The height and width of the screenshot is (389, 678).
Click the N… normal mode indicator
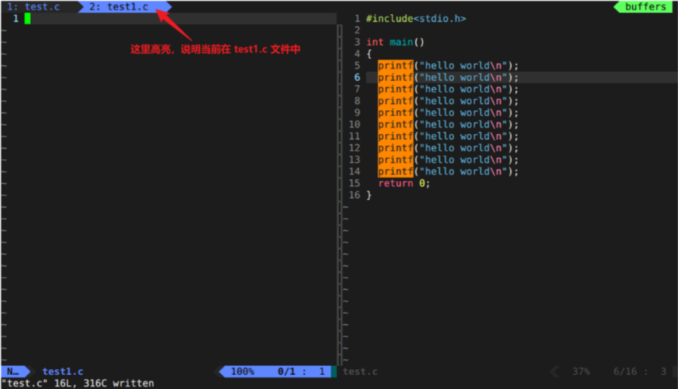[13, 371]
